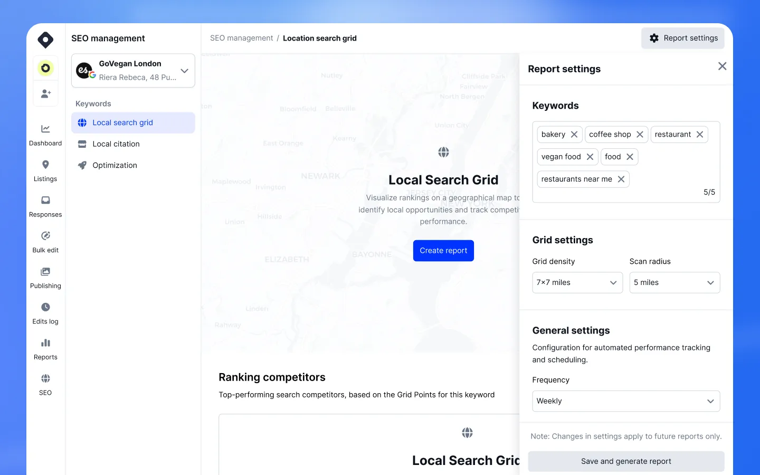The image size is (760, 475).
Task: Click the Create report button on the map
Action: [443, 250]
